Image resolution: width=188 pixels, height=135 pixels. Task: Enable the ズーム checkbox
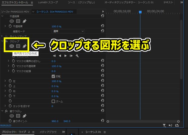coord(53,101)
